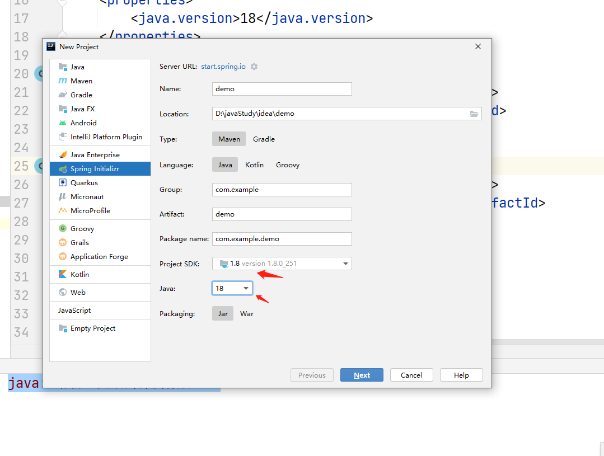
Task: Open start.spring.io server link
Action: pos(223,66)
